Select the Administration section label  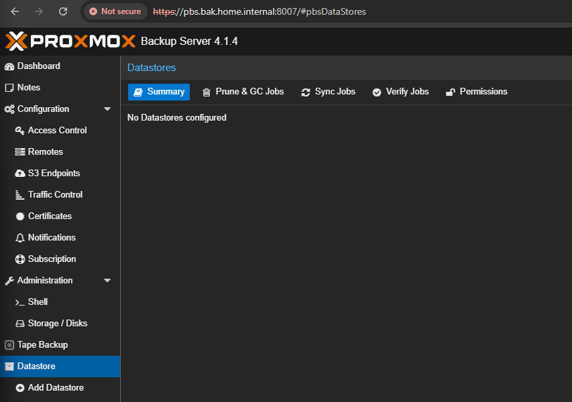tap(45, 281)
